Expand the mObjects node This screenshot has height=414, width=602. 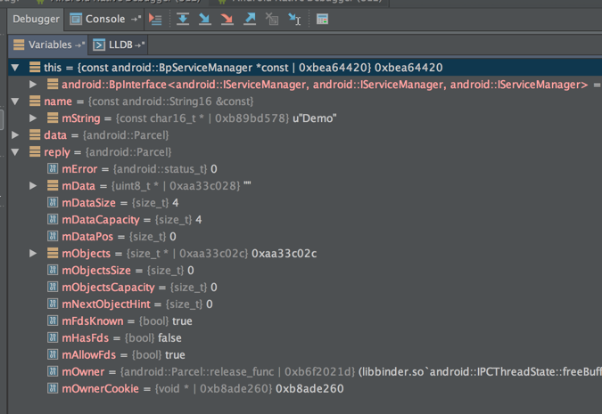(33, 254)
